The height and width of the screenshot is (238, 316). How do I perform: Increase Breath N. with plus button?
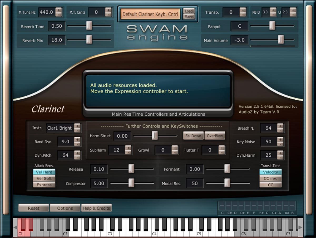tap(280, 126)
